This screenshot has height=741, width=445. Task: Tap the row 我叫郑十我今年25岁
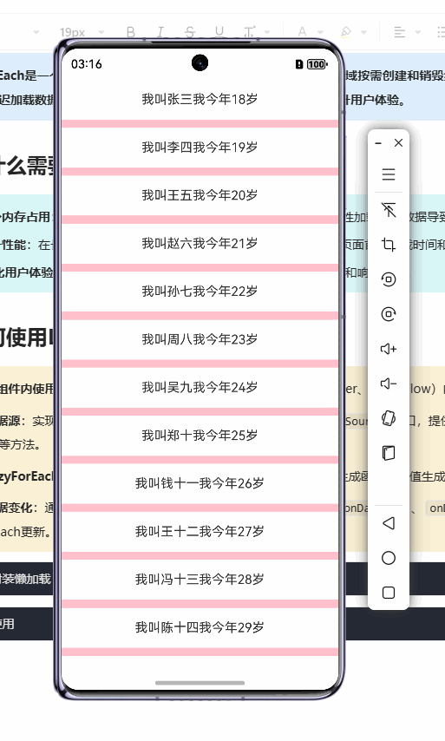point(200,436)
